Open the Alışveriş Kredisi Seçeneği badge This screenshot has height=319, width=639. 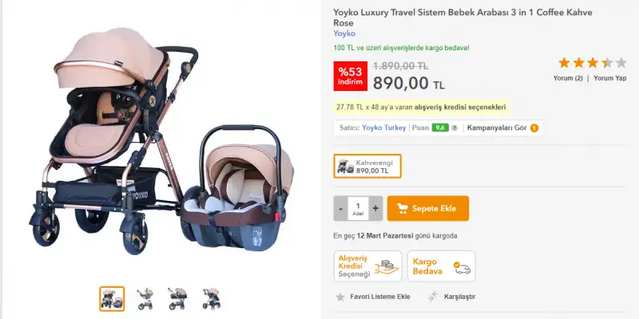pos(367,266)
